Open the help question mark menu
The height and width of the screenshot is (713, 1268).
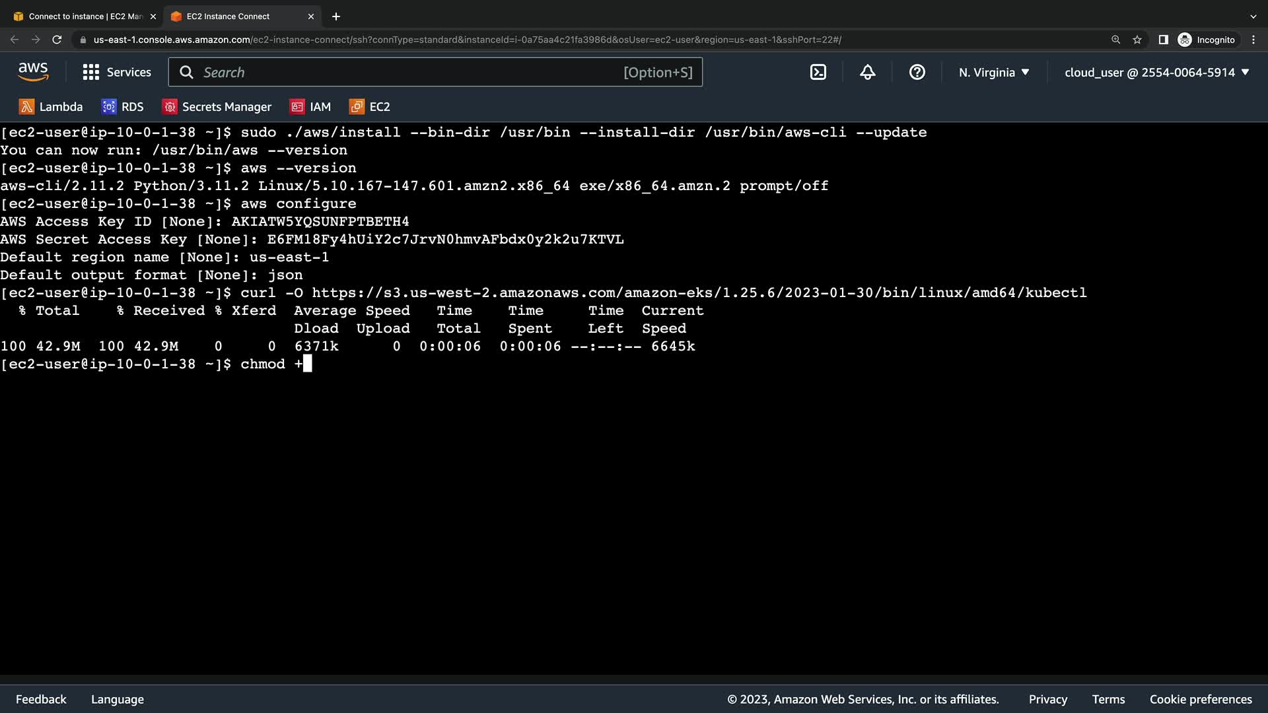point(917,73)
